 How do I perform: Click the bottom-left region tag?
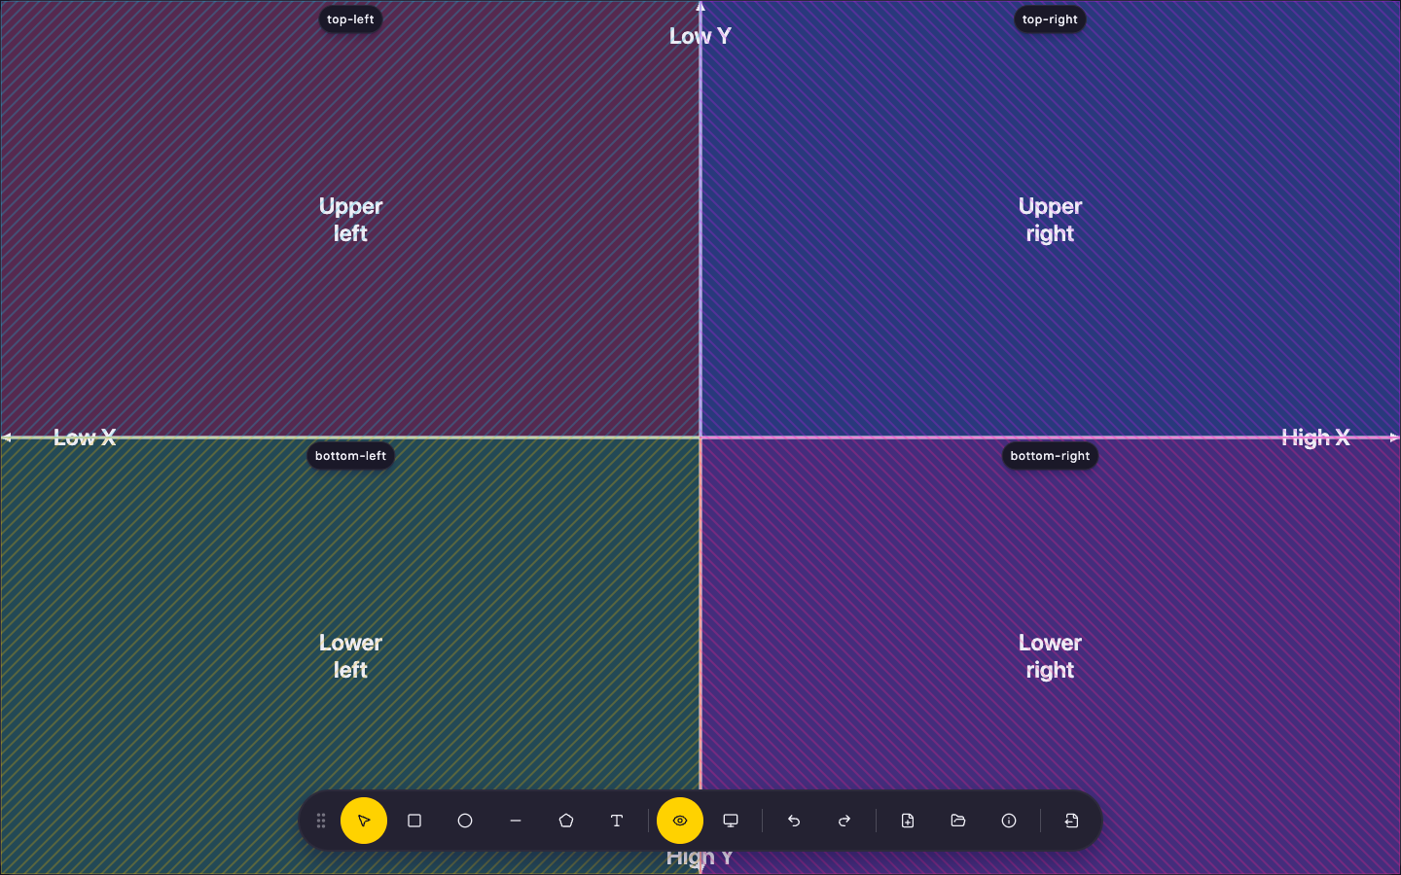[x=350, y=456]
